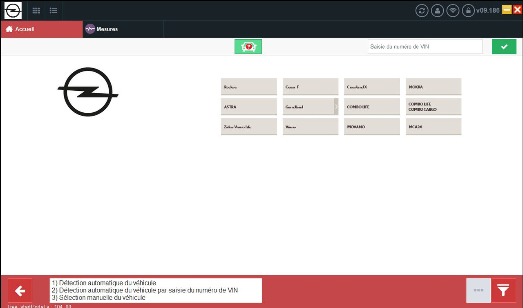
Task: Click the unlock padlock icon
Action: (468, 10)
